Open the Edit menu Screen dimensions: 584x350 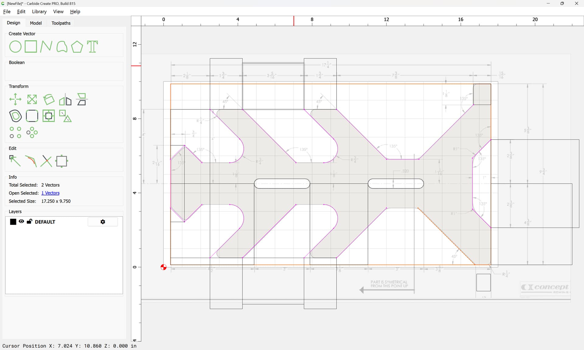21,12
